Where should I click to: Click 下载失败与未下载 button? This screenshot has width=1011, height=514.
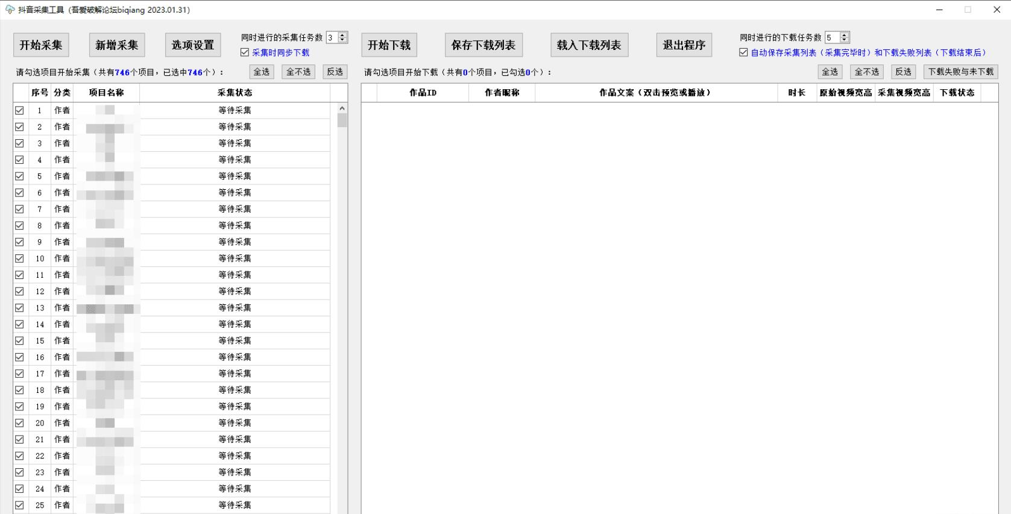coord(961,72)
